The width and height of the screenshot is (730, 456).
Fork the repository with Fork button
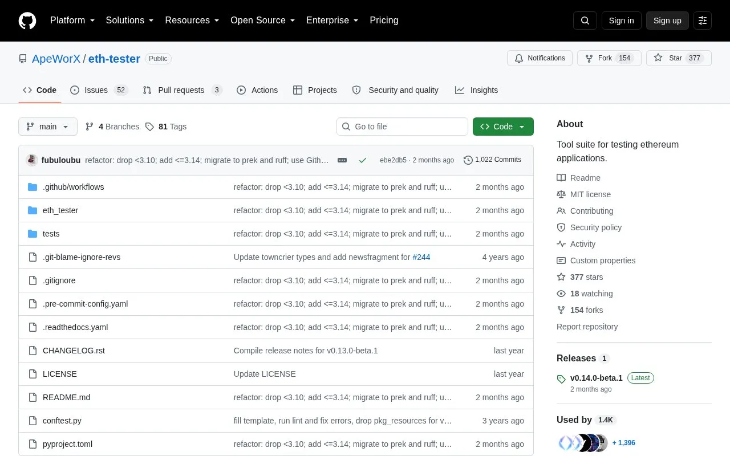[x=609, y=58]
